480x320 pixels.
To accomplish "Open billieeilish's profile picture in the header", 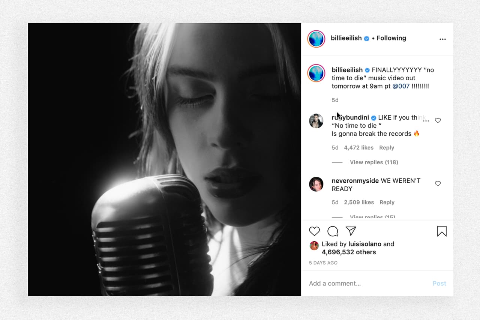I will 316,38.
